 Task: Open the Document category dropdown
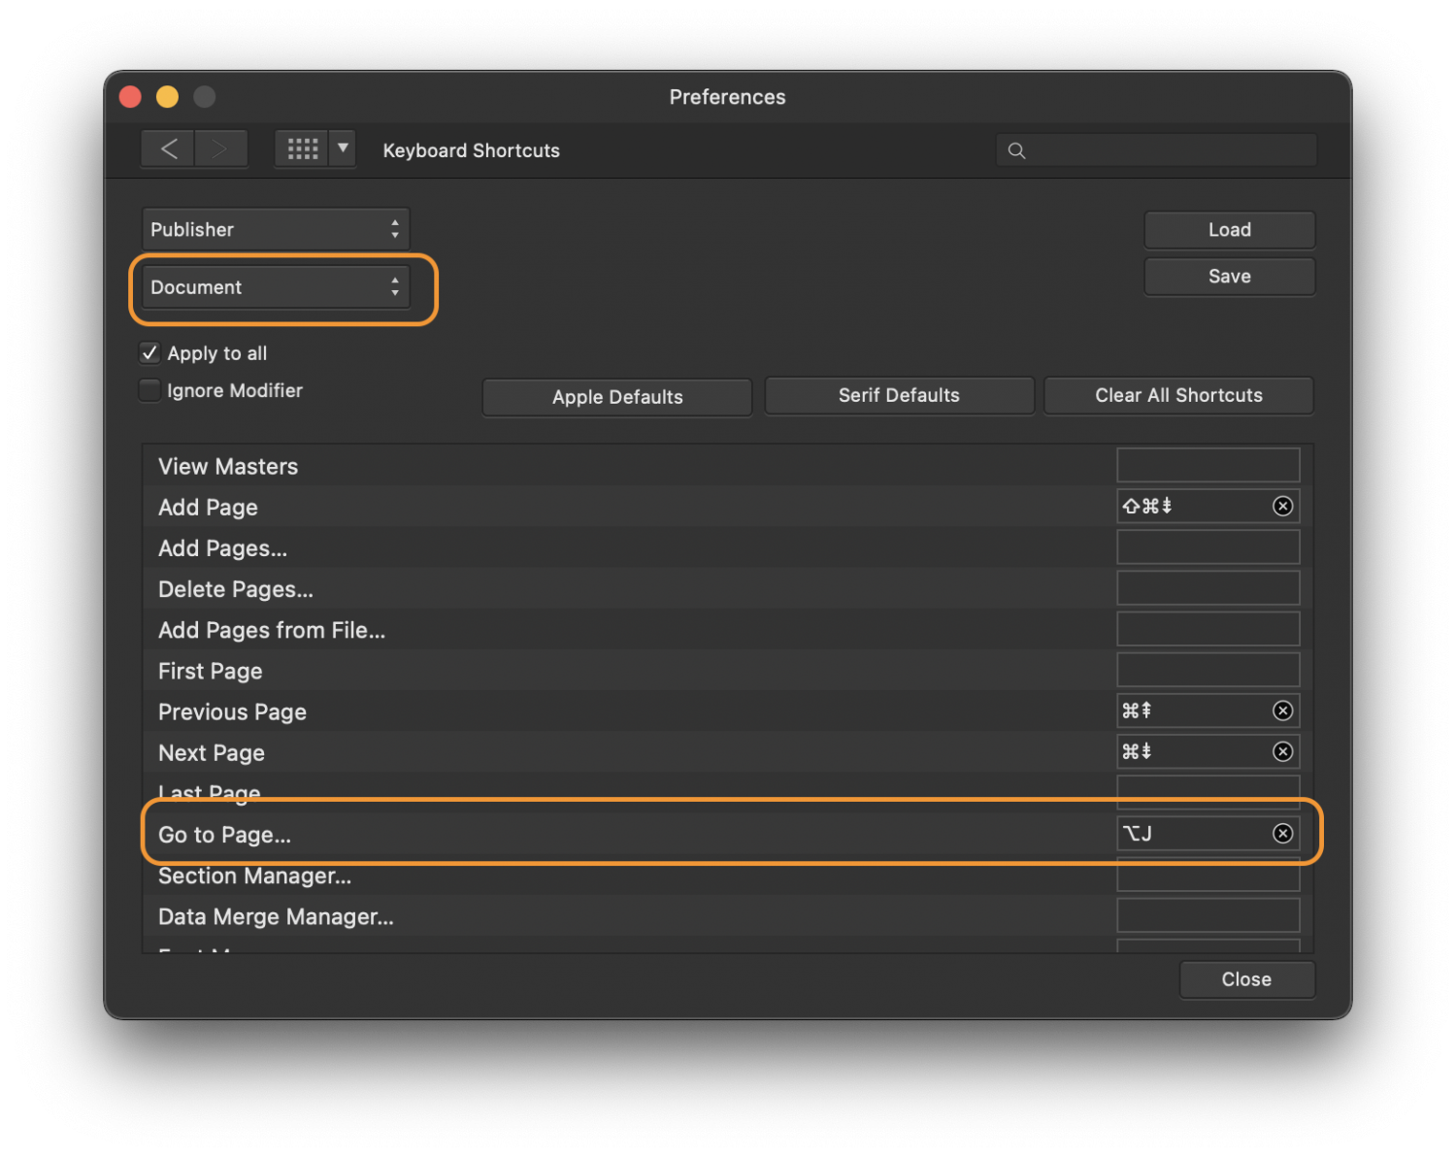coord(276,287)
